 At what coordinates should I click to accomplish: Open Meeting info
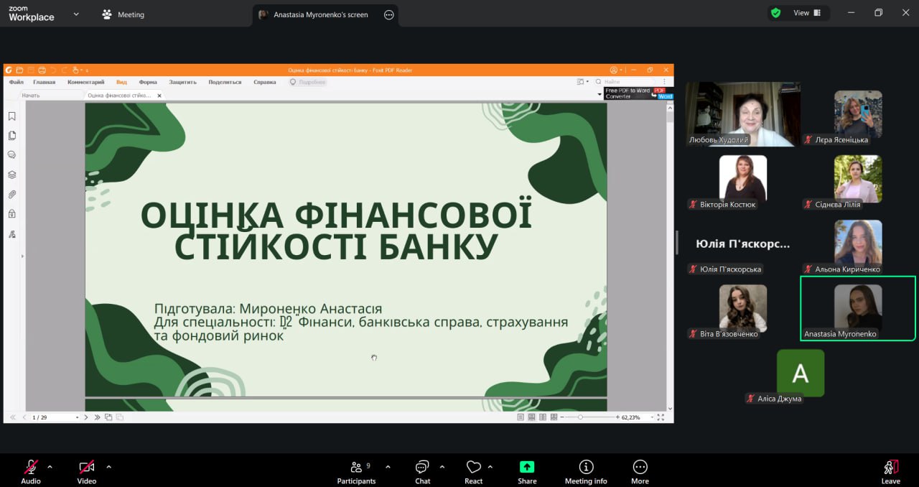tap(586, 471)
